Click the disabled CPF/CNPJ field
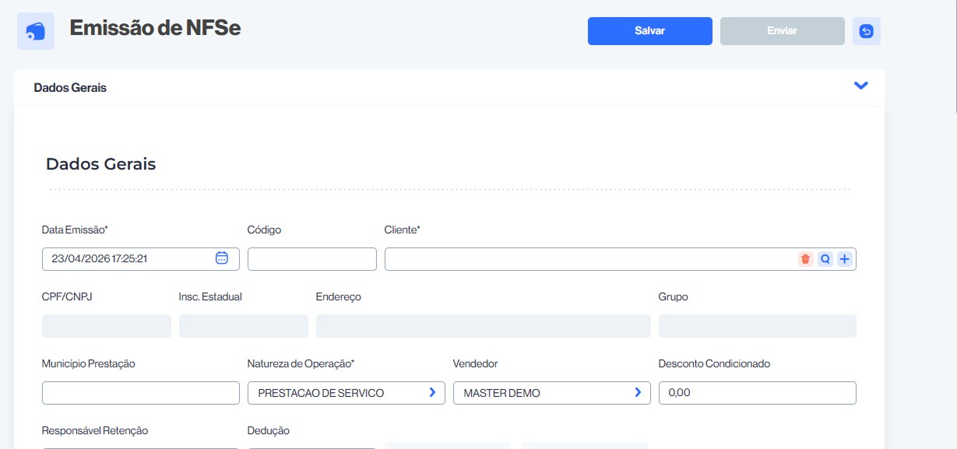 [107, 326]
